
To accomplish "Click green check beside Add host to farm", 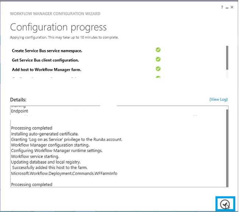I will tap(158, 69).
